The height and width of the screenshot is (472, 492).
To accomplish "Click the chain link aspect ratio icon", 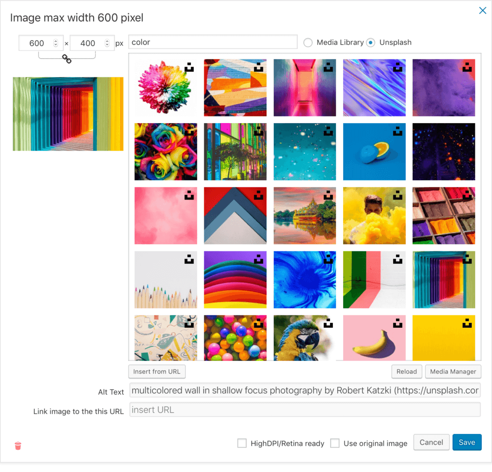I will [x=67, y=59].
